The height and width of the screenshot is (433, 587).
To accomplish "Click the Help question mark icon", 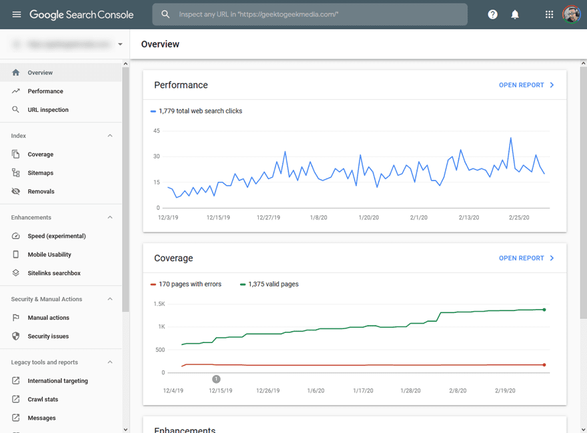I will click(492, 15).
